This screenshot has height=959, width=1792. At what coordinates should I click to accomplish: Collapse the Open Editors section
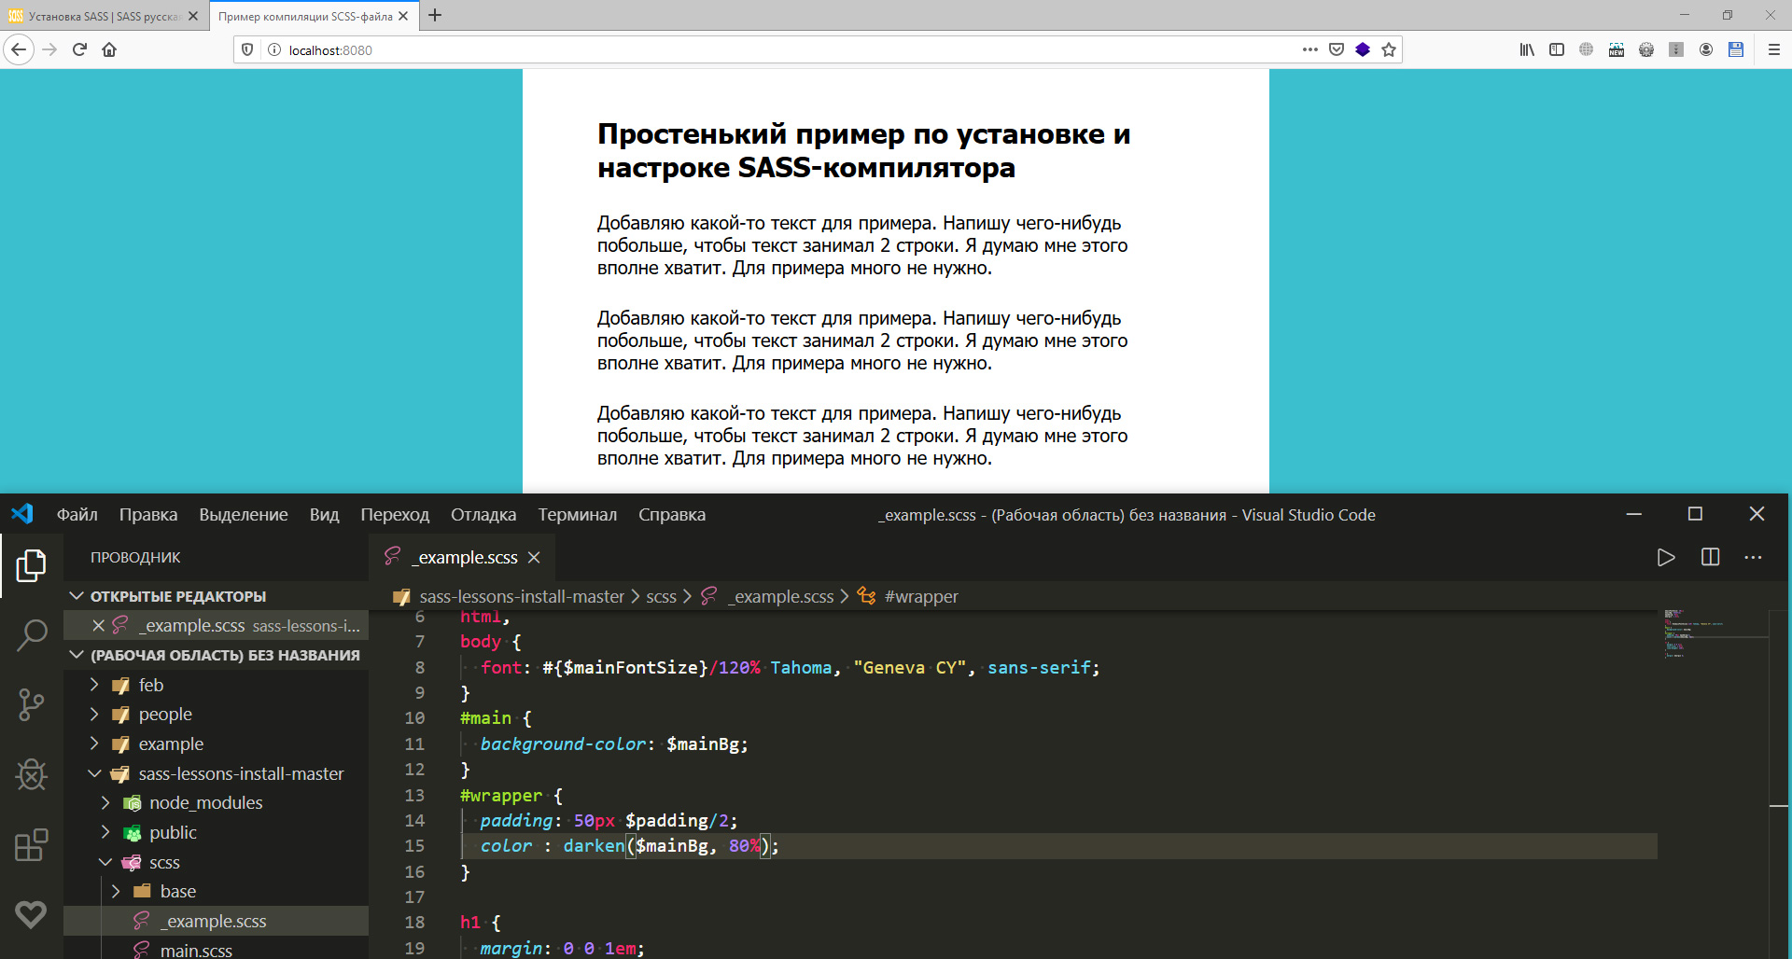point(77,596)
